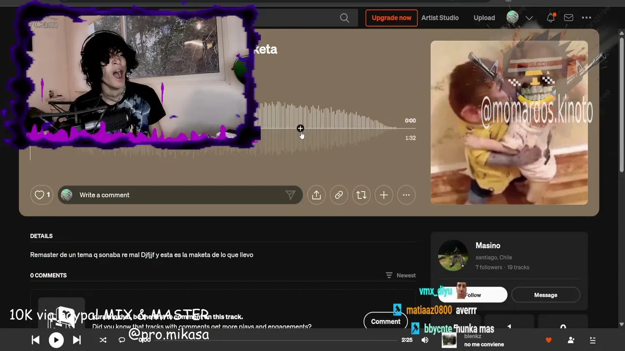Screen dimensions: 625x351
Task: Click the profile avatar in header
Action: pyautogui.click(x=512, y=18)
